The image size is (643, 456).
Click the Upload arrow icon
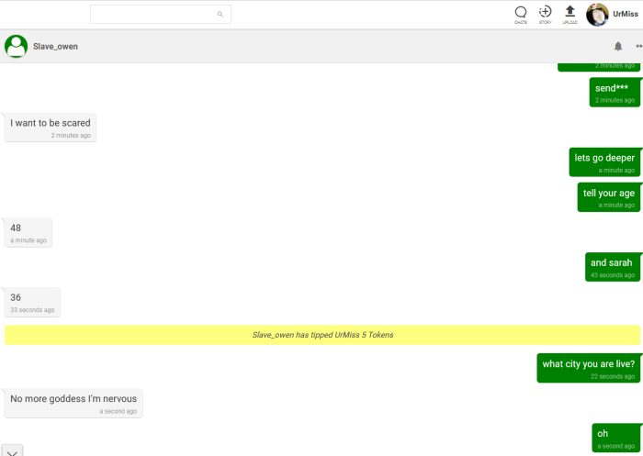[x=570, y=13]
